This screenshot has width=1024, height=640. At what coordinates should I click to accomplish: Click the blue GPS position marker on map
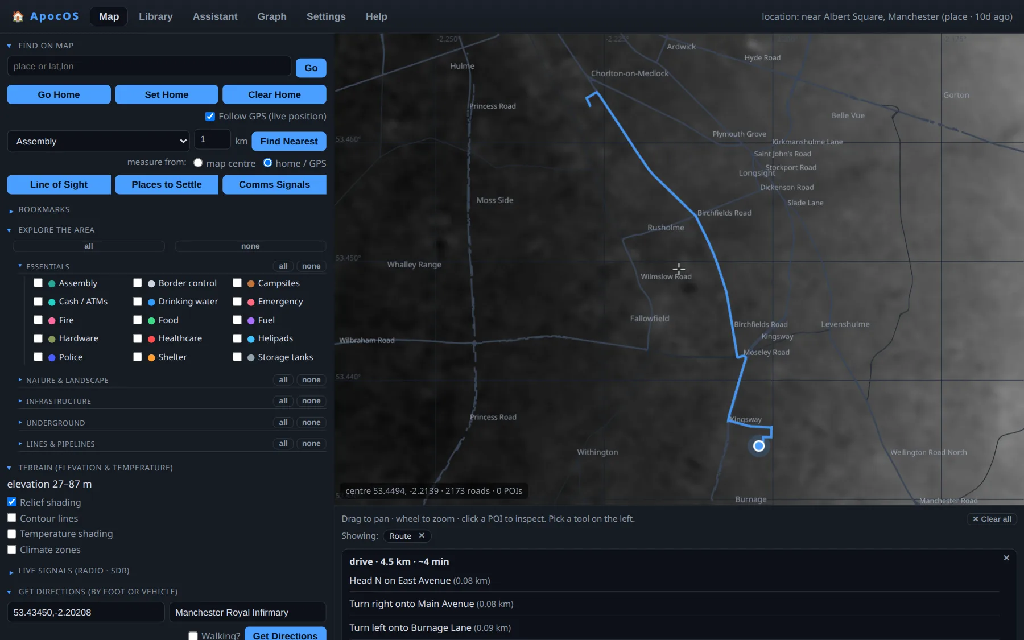coord(758,446)
